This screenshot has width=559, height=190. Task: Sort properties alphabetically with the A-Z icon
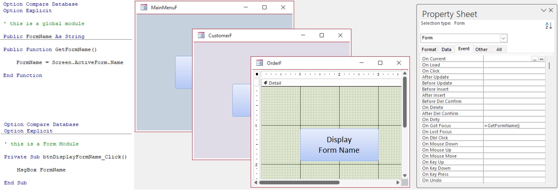pos(548,26)
